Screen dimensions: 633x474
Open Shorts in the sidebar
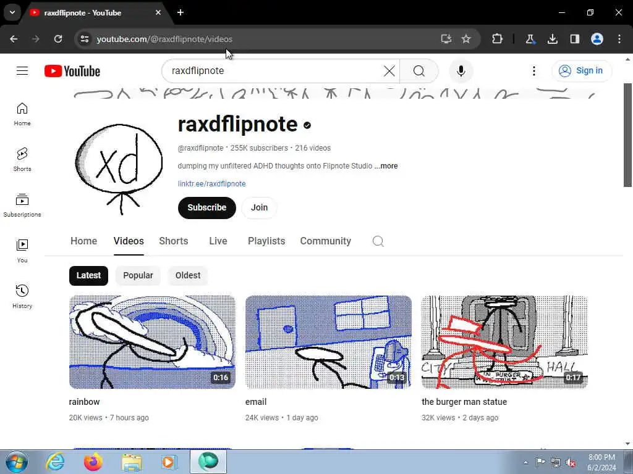(x=22, y=160)
